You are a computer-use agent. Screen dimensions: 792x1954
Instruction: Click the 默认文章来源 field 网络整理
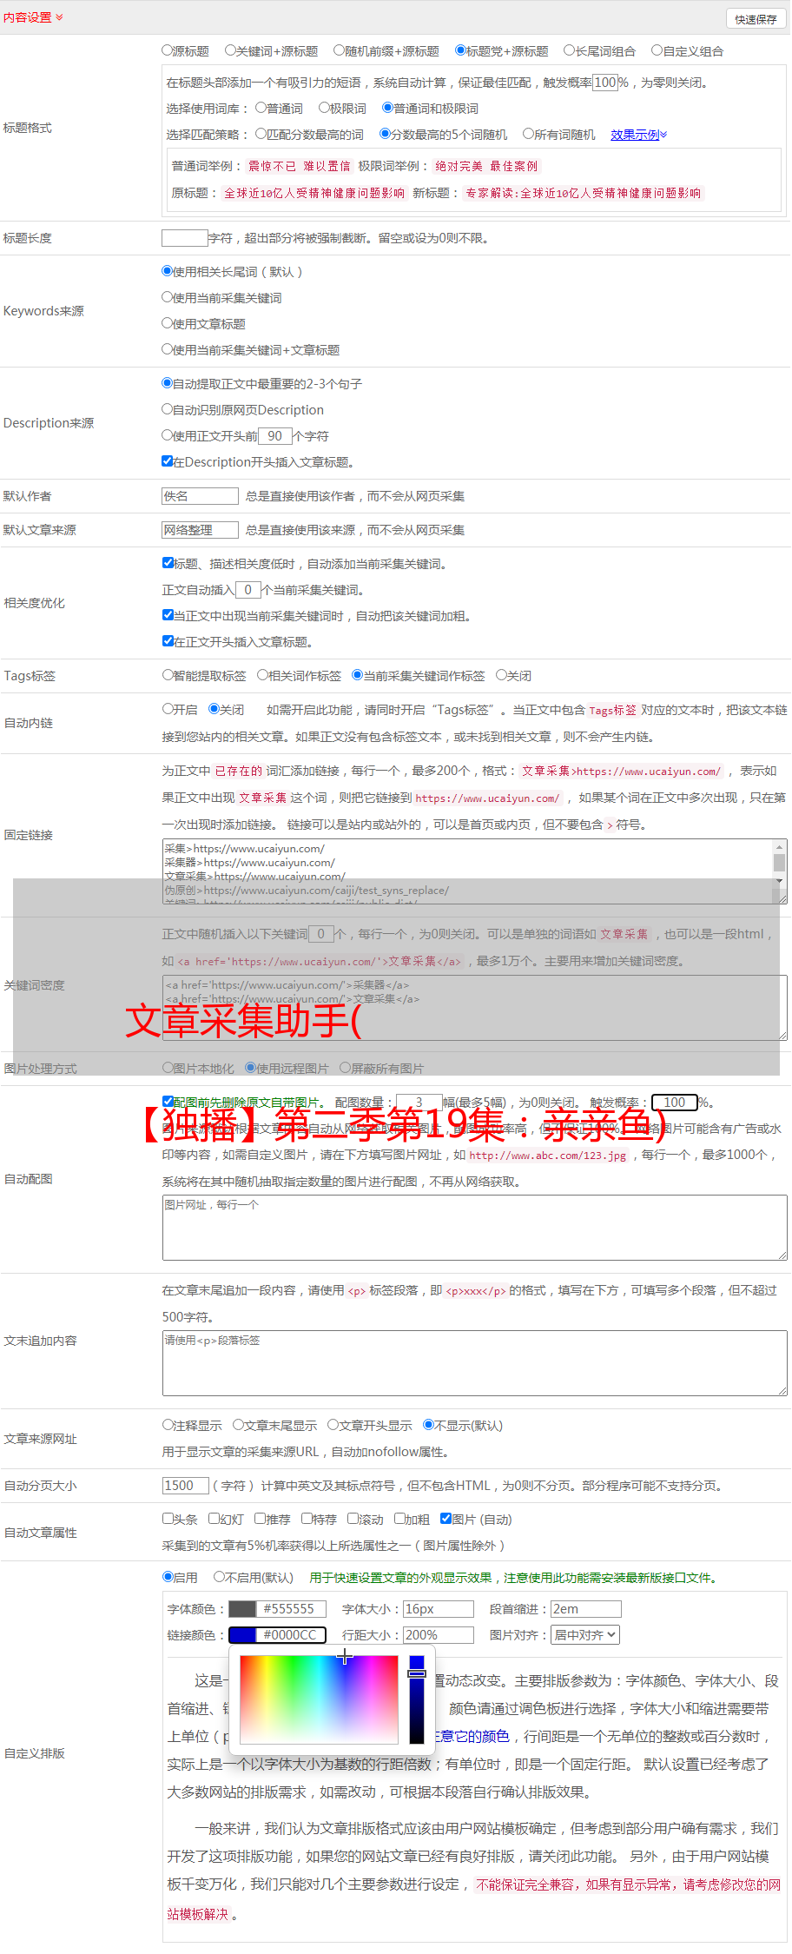coord(201,530)
